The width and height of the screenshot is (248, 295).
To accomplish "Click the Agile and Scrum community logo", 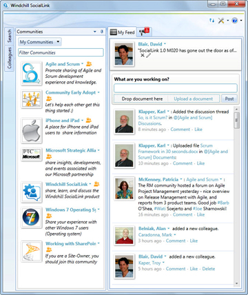I will coord(32,74).
